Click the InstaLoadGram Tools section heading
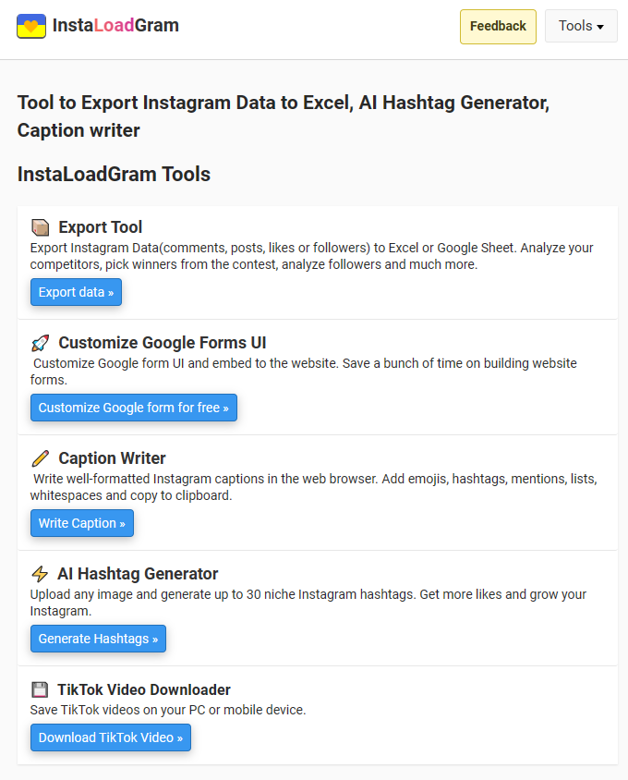The height and width of the screenshot is (780, 628). point(114,174)
